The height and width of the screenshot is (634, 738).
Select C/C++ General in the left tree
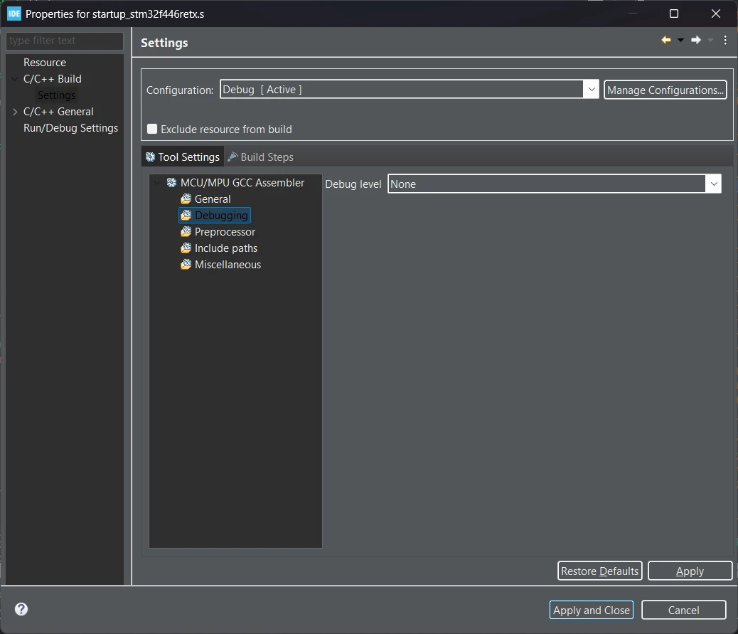pos(58,112)
